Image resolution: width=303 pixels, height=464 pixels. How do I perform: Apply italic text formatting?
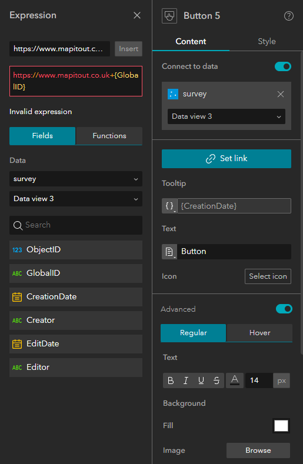pyautogui.click(x=186, y=380)
